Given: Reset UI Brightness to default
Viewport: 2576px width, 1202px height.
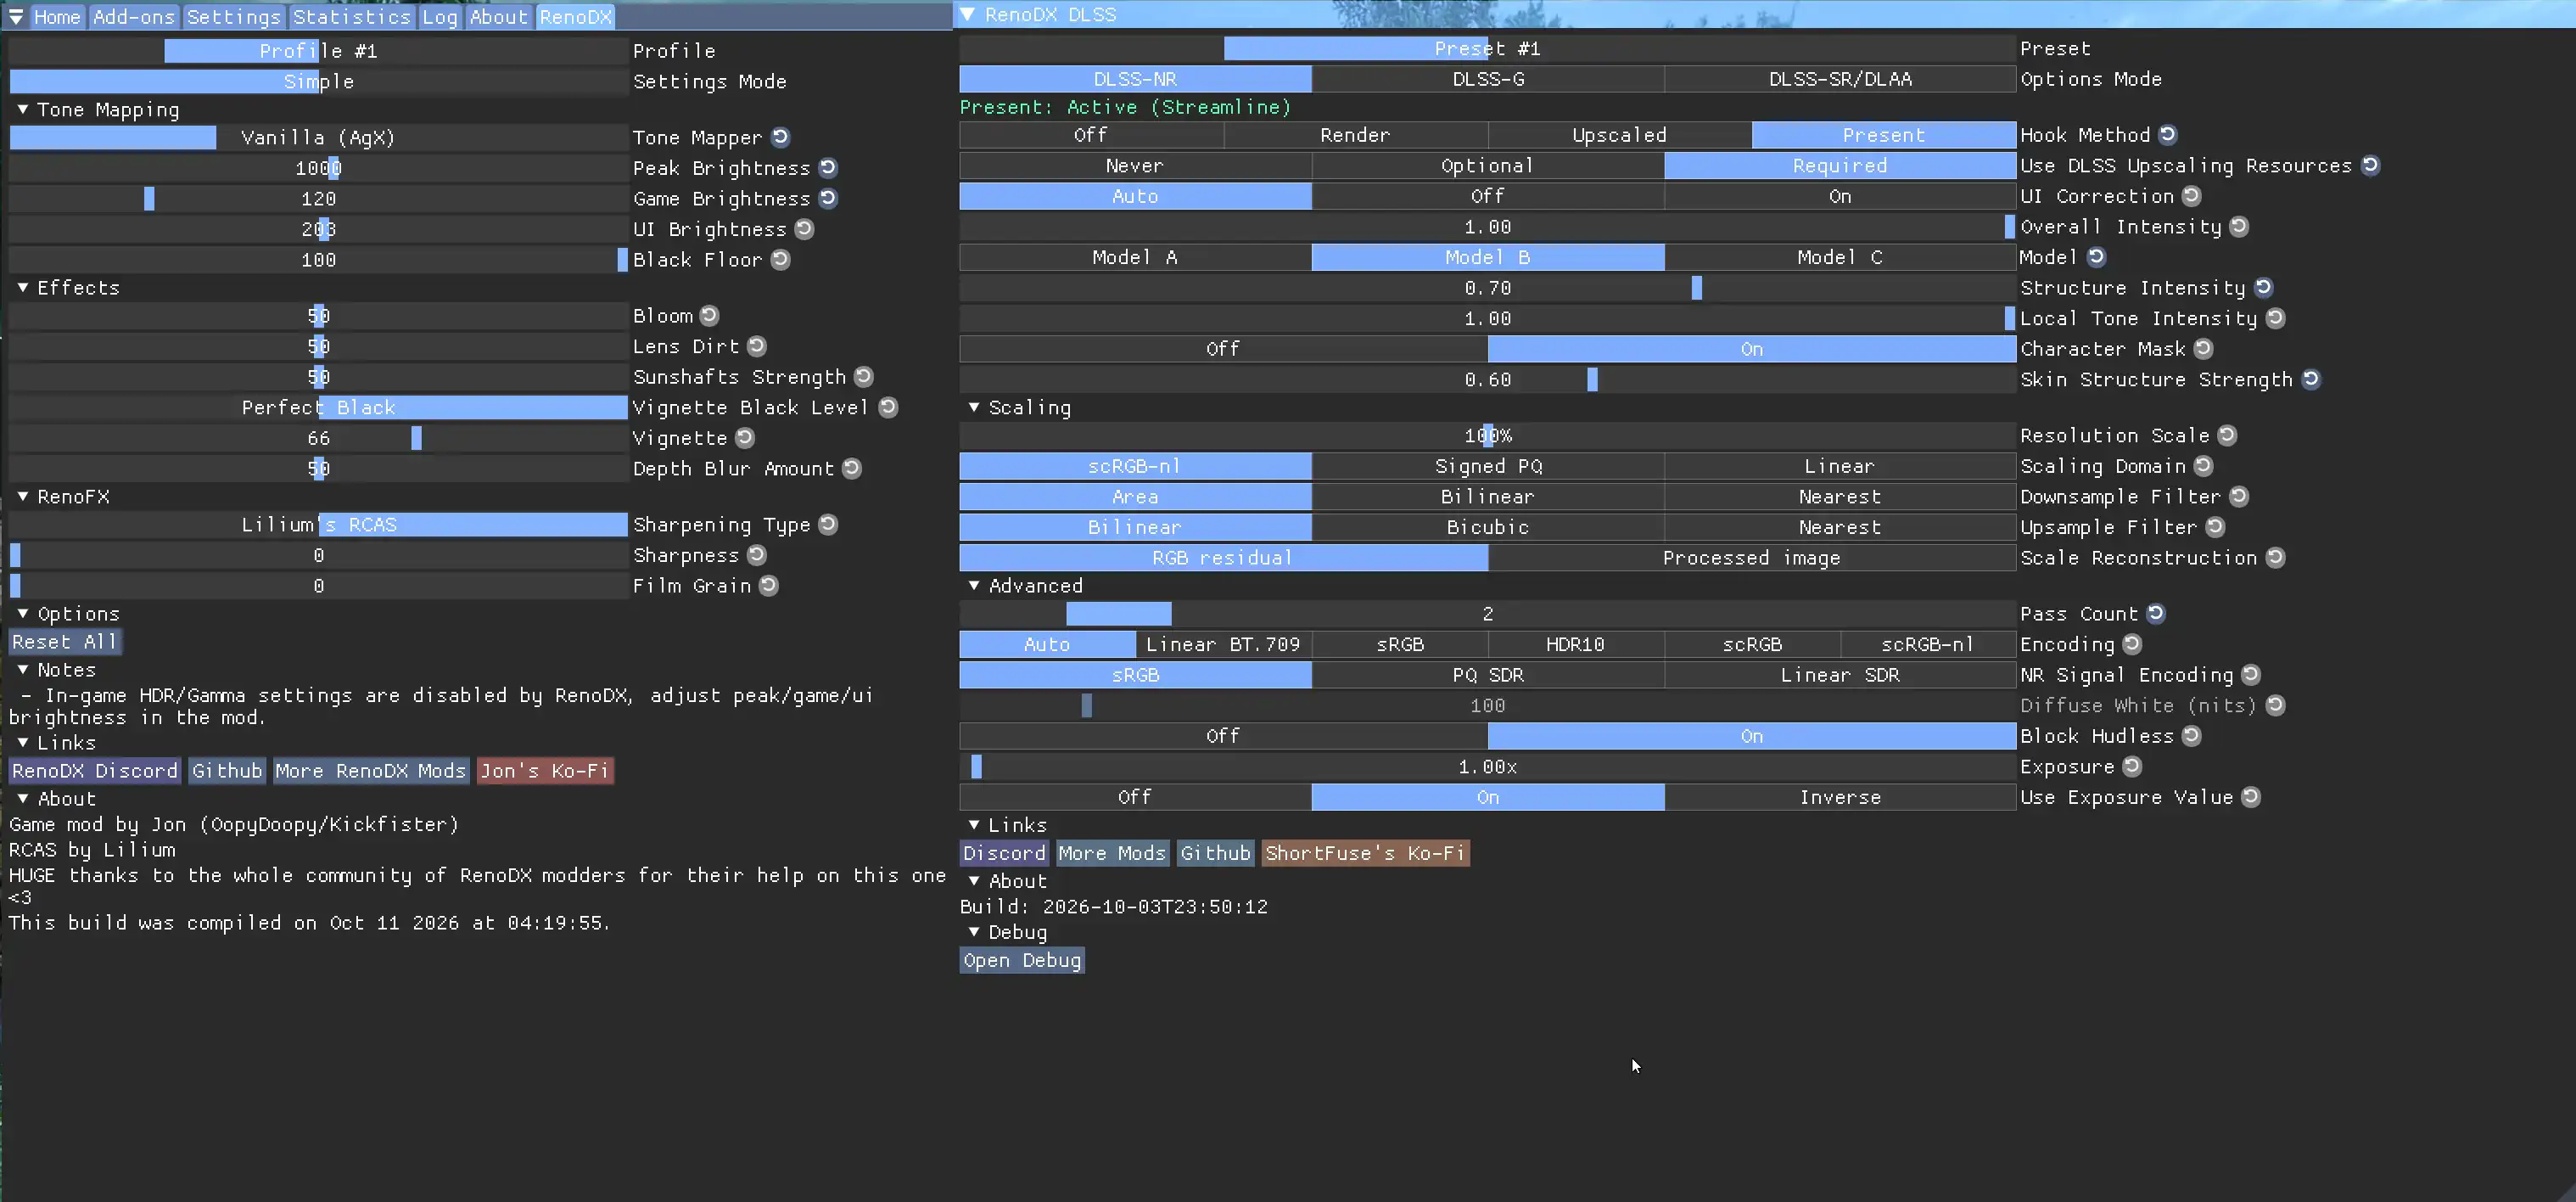Looking at the screenshot, I should (804, 228).
